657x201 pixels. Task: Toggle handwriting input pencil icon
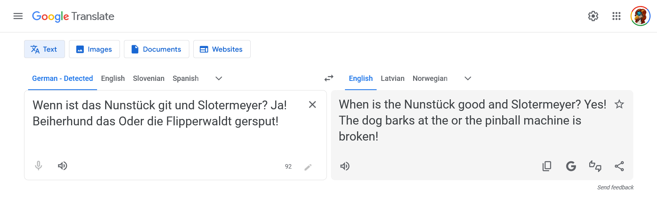pos(308,167)
